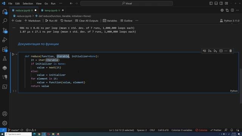Expand run options next to cell run button

(x=16, y=54)
